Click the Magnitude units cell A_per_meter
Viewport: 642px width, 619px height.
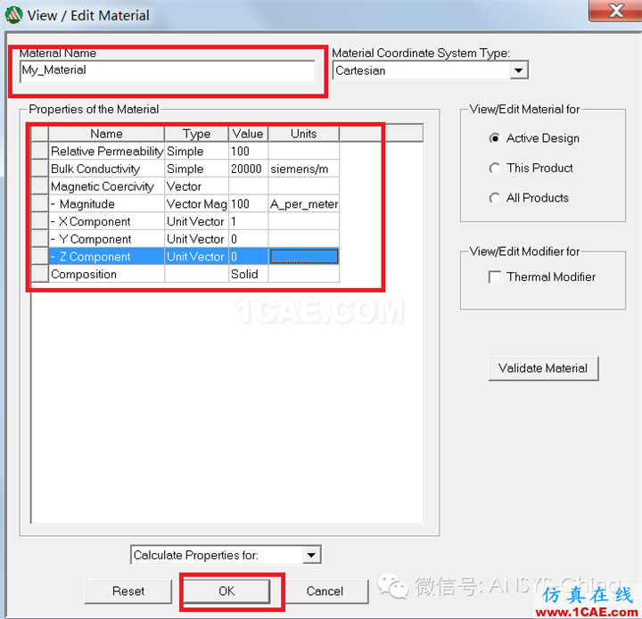[x=303, y=204]
